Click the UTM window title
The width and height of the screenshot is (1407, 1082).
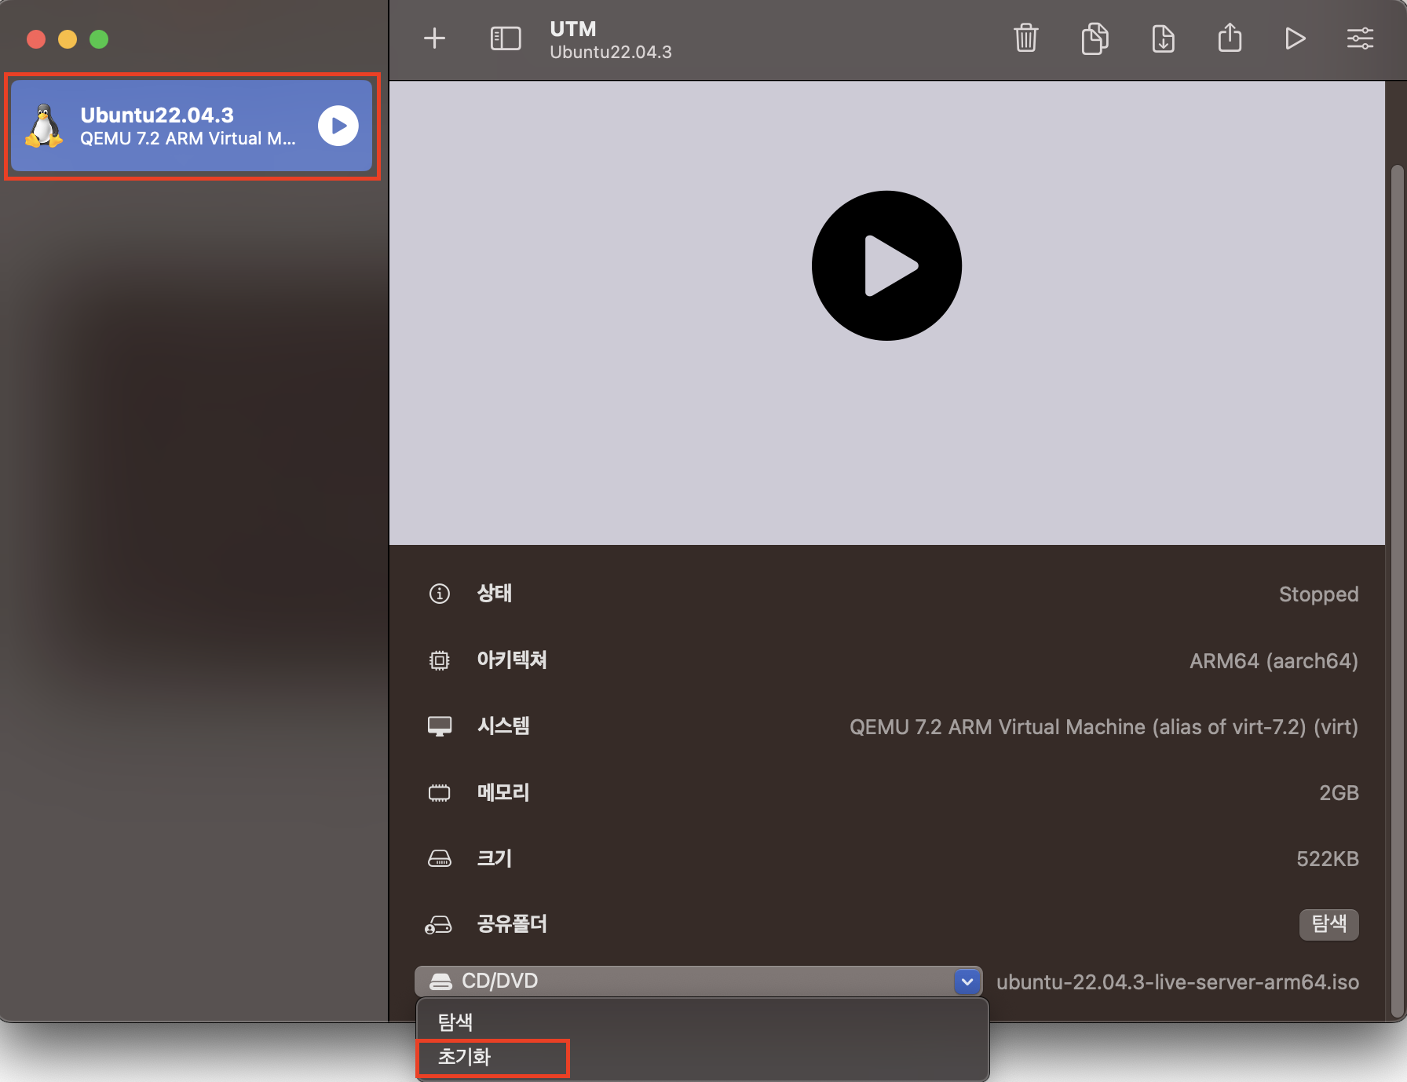pyautogui.click(x=573, y=29)
